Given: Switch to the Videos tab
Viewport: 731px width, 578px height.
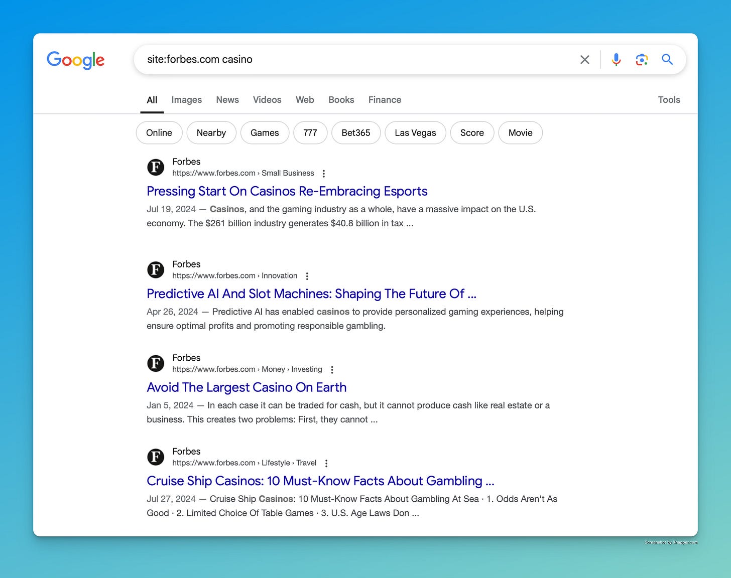Looking at the screenshot, I should point(267,100).
